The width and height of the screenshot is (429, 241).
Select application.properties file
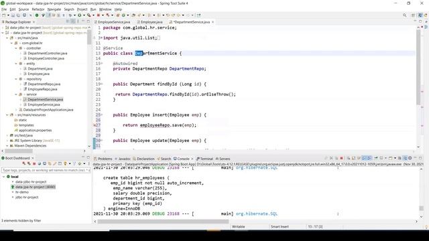point(35,131)
